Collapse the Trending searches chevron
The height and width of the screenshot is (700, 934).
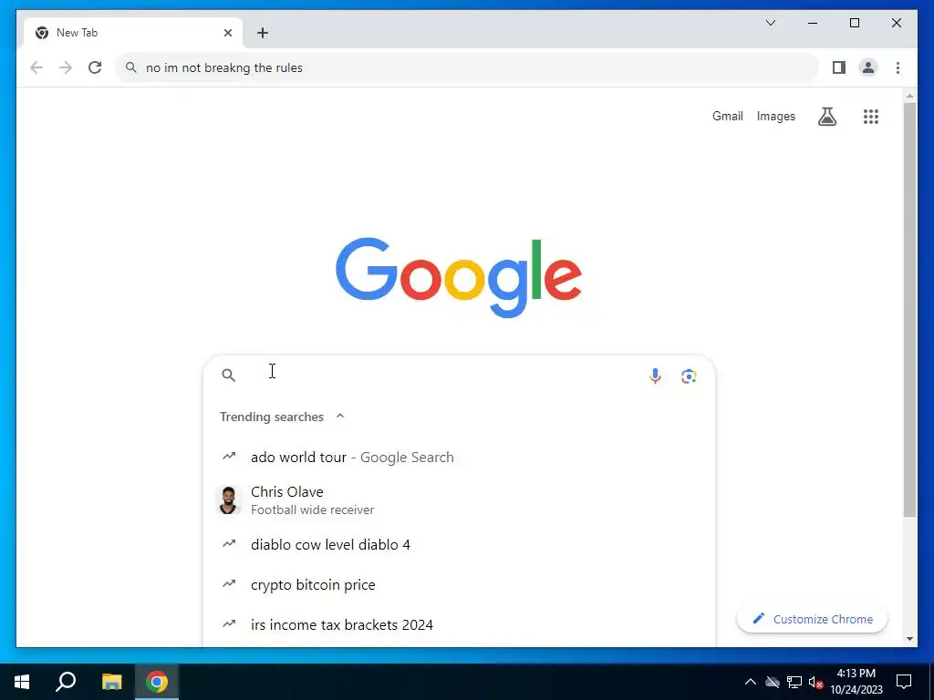340,416
